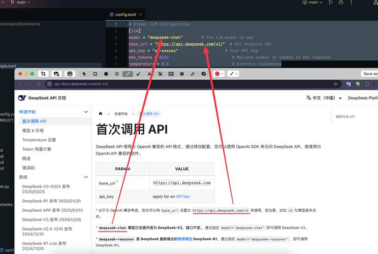Collapse the 新闻 sidebar section
The image size is (378, 254).
pos(86,177)
